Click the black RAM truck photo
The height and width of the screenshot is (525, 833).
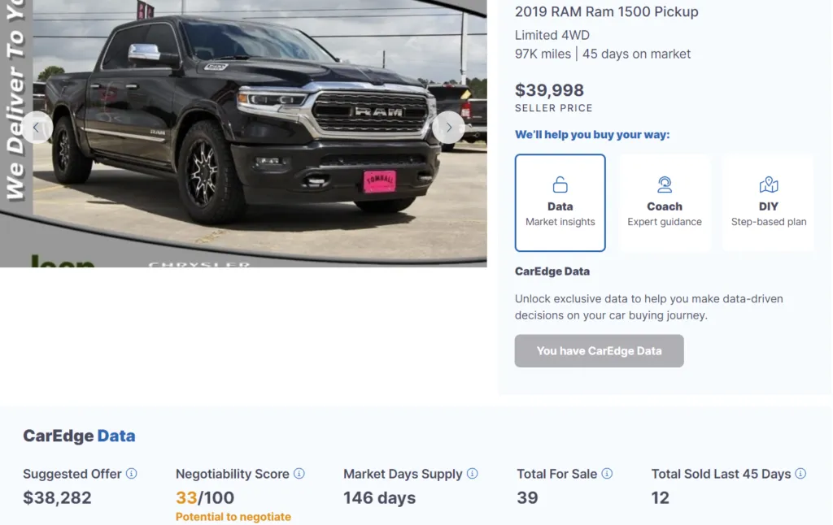(x=244, y=130)
